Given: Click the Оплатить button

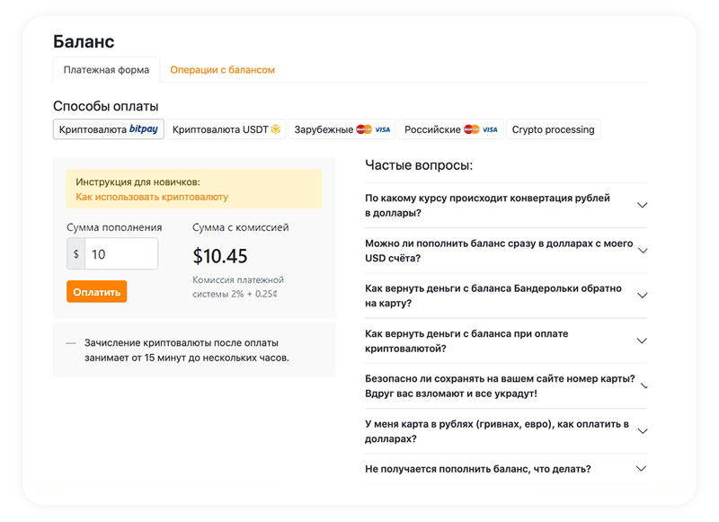Looking at the screenshot, I should click(96, 292).
